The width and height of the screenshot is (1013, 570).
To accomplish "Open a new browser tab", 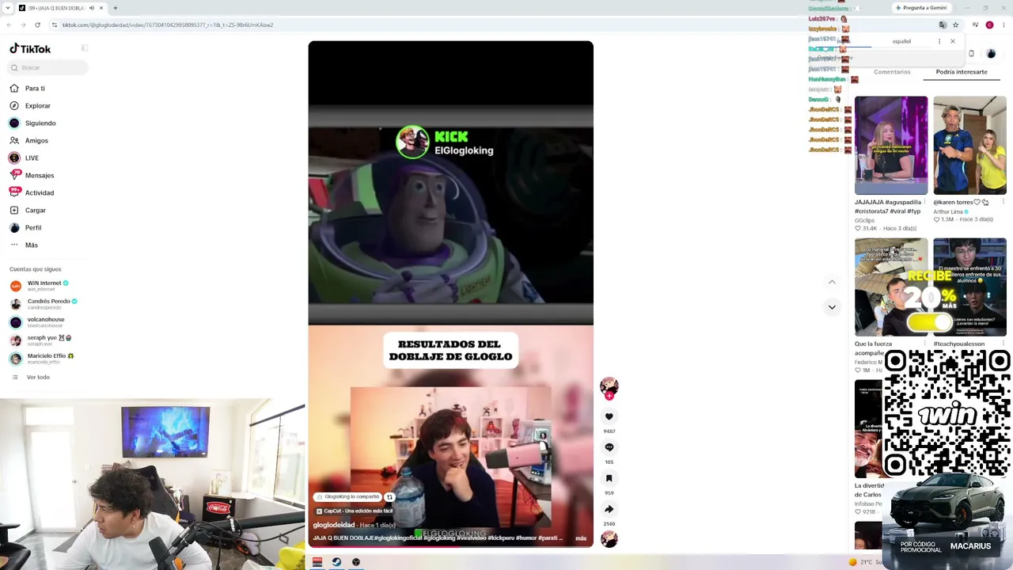I will coord(115,8).
